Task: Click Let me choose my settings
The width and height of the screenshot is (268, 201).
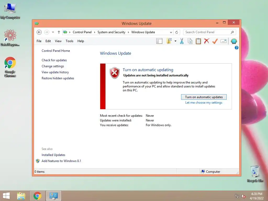Action: (x=204, y=103)
